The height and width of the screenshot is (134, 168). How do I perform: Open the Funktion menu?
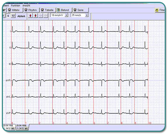point(15,5)
